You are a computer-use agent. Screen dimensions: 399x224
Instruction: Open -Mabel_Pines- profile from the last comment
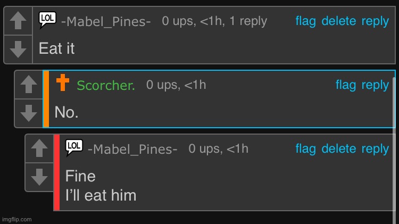click(x=132, y=149)
